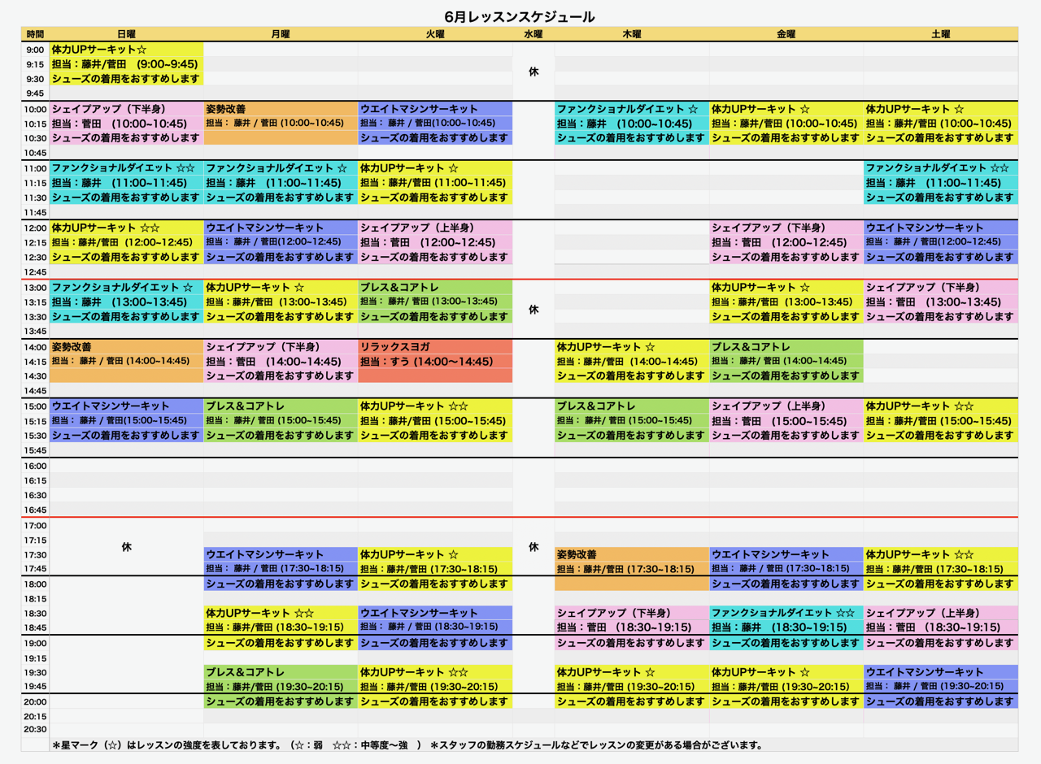
Task: Select Friday 15:00 シェイプアップ（上半身） cell
Action: (786, 406)
